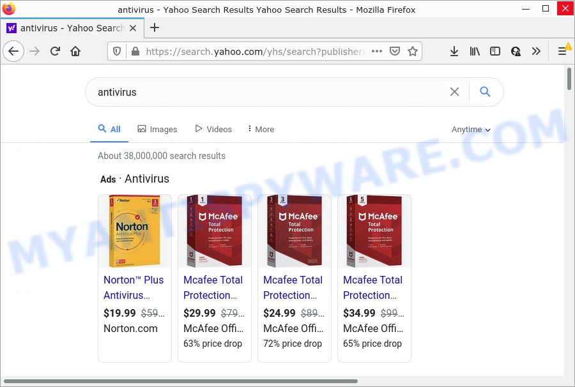
Task: Go back to the previous page
Action: [13, 51]
